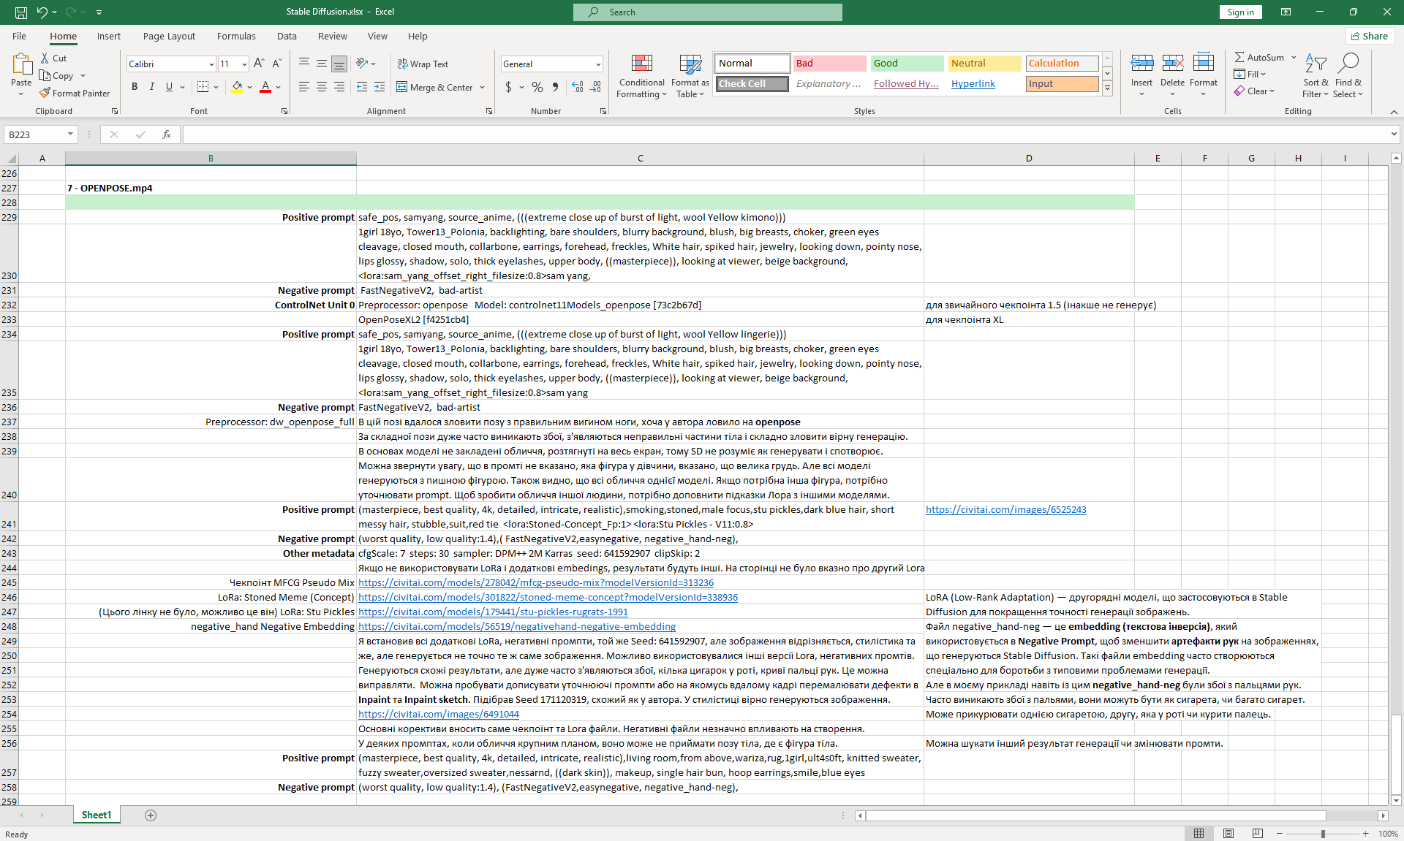Open the Name Box B223 dropdown

point(70,134)
